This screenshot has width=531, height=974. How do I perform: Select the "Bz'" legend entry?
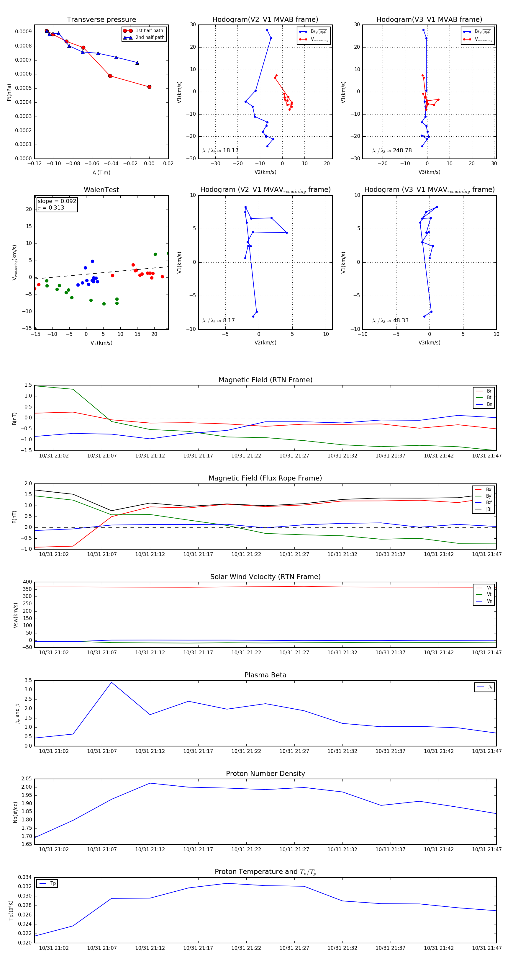(x=484, y=503)
